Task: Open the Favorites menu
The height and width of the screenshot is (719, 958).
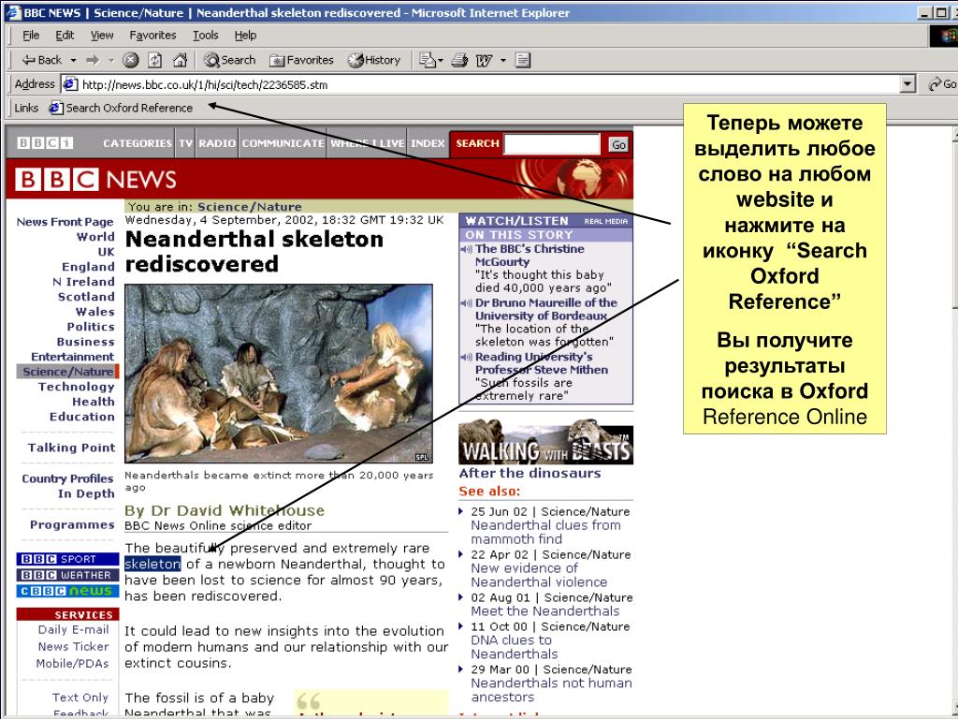Action: (152, 36)
